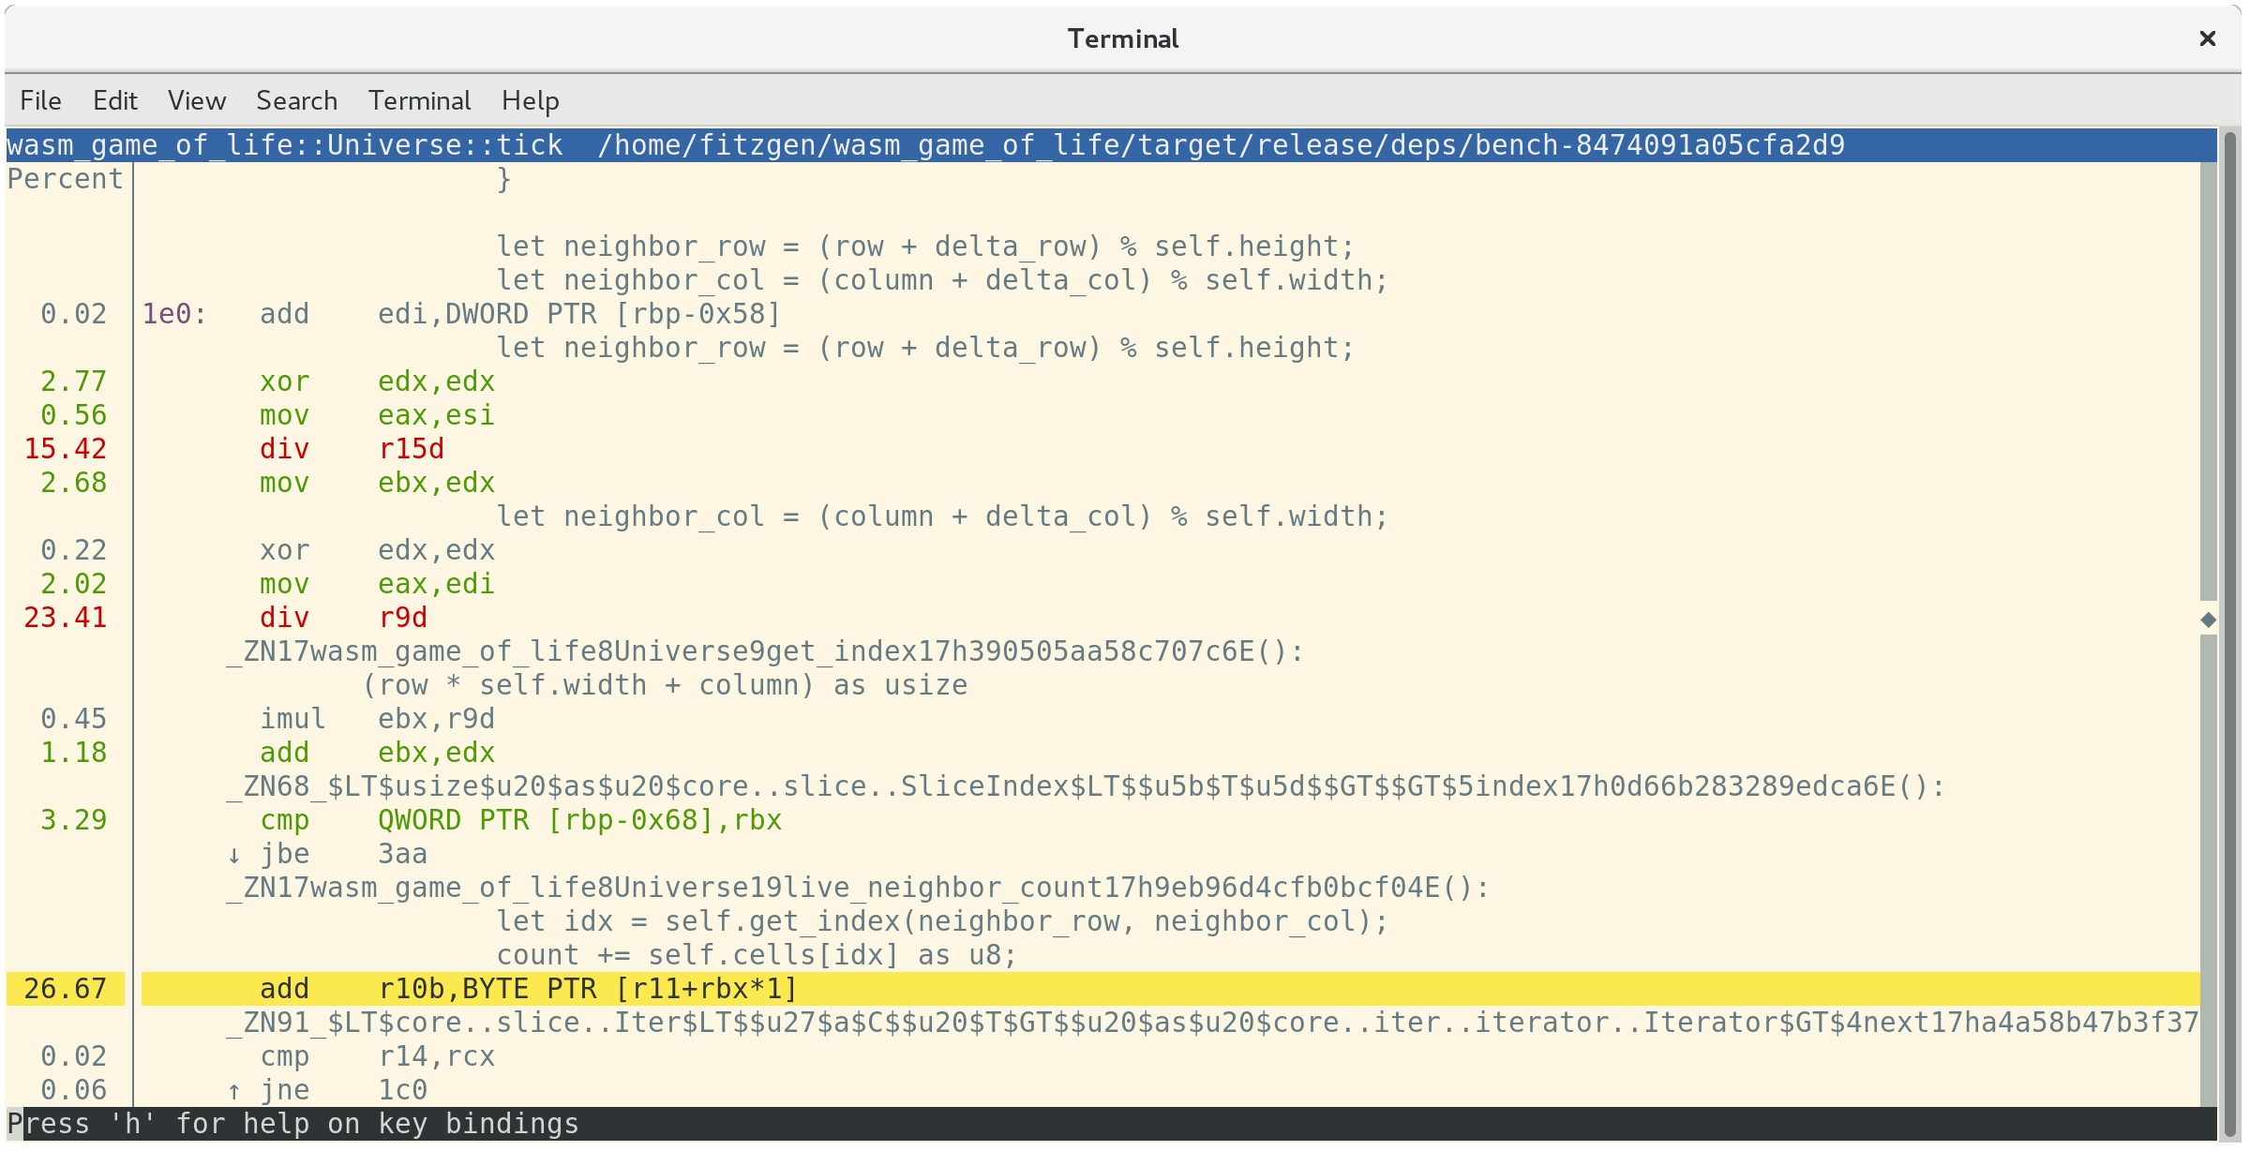2250x1151 pixels.
Task: Click the jne 1c0 jump target
Action: pyautogui.click(x=402, y=1090)
